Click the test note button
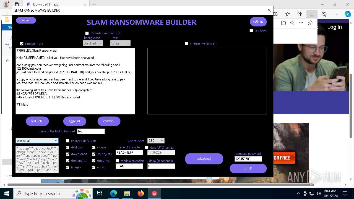Screen dimensions: 354x199 click(x=37, y=121)
